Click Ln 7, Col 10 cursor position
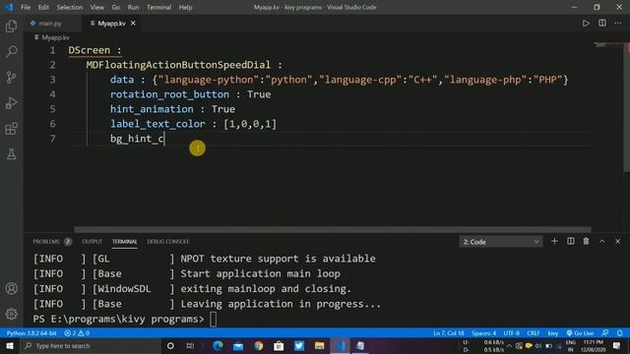 click(449, 333)
